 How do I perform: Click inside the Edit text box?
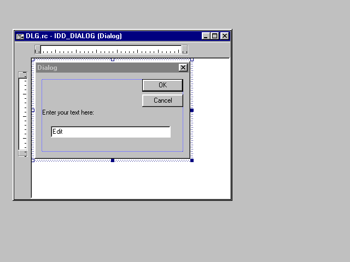(x=110, y=132)
